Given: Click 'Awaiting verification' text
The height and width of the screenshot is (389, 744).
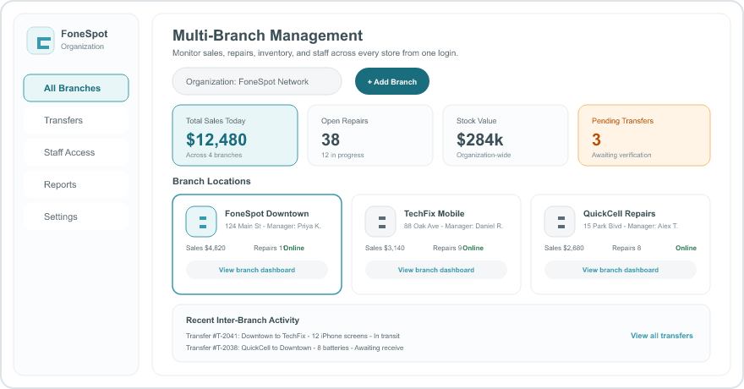Looking at the screenshot, I should click(621, 155).
